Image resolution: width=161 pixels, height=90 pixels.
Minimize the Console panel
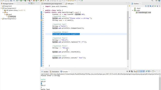coord(157,71)
